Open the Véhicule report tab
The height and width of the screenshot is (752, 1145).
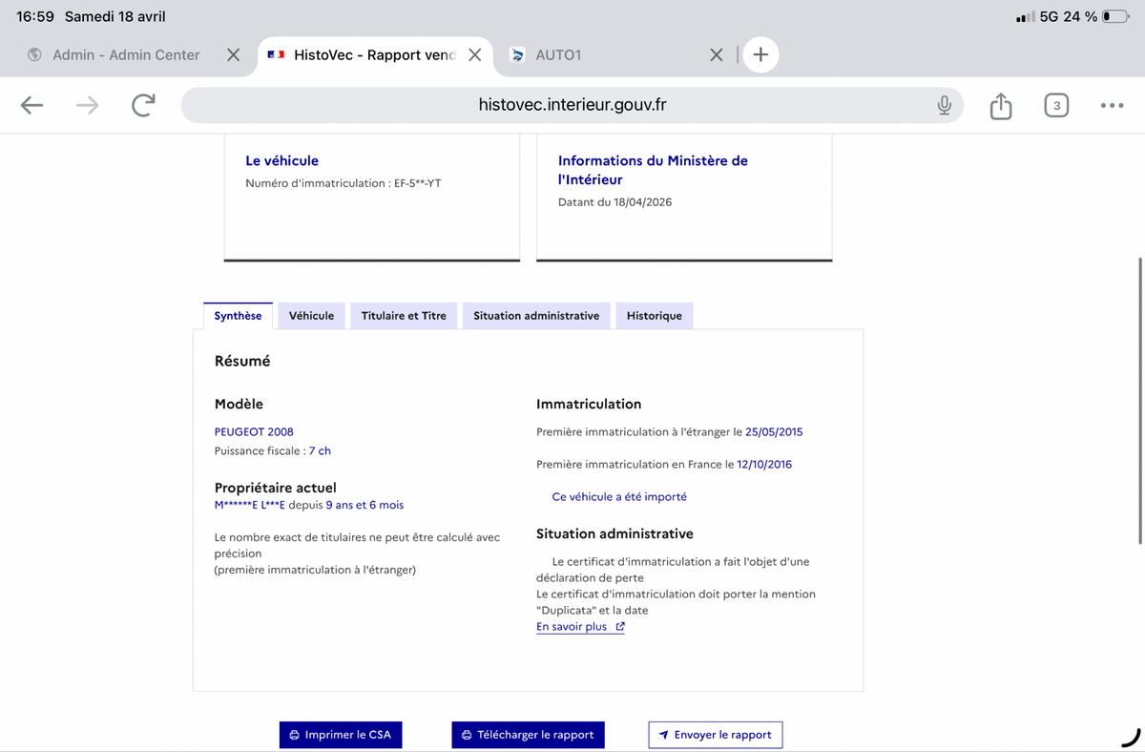pos(311,316)
